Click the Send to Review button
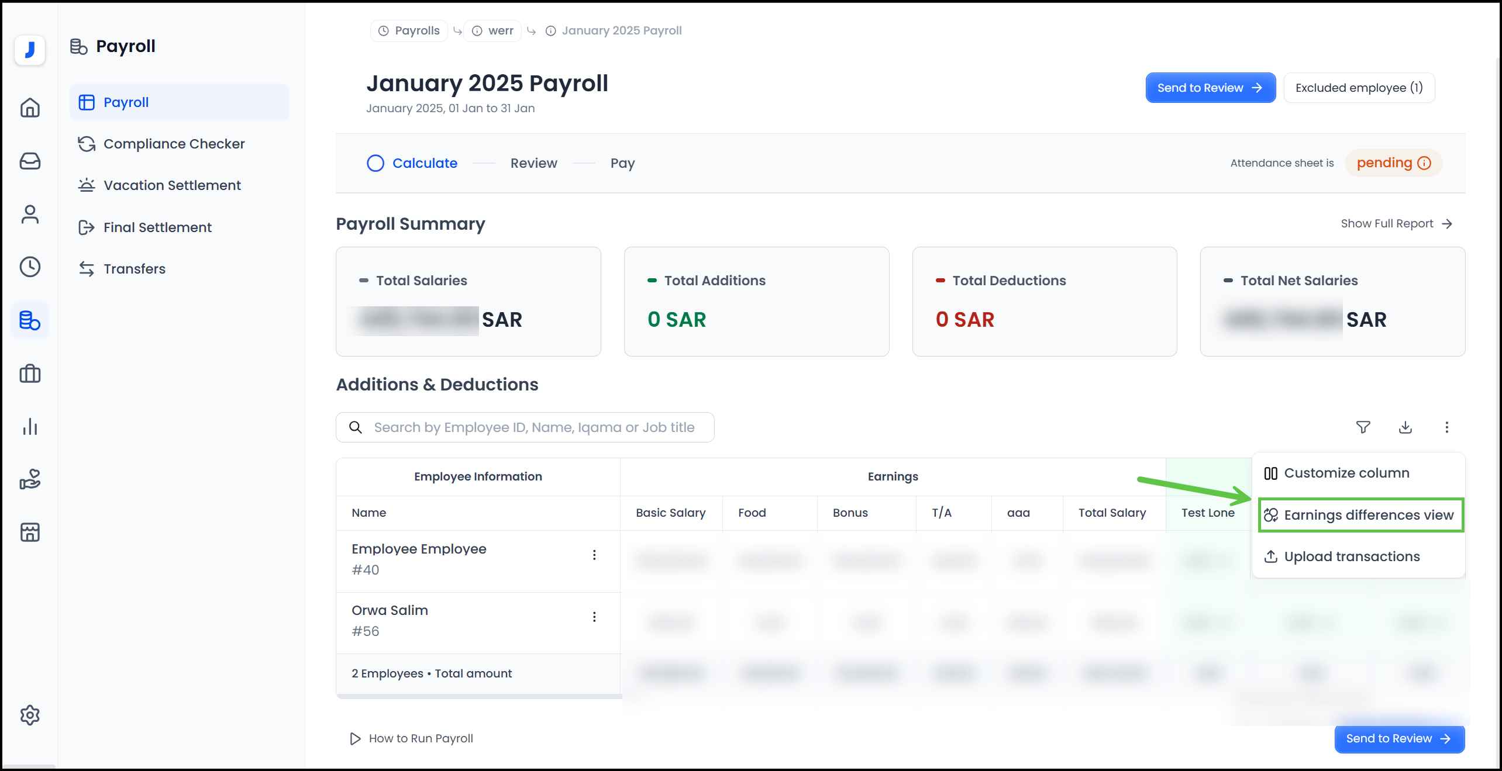Screen dimensions: 1502x771 click(x=1210, y=87)
